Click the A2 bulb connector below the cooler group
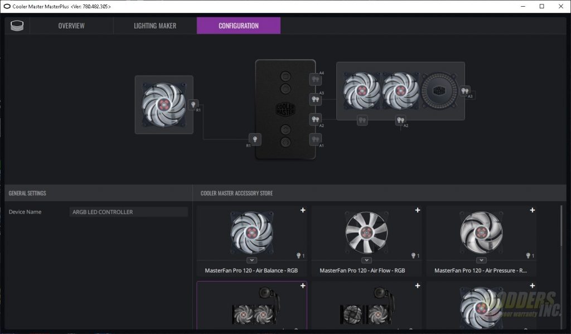The height and width of the screenshot is (334, 571). coord(400,120)
